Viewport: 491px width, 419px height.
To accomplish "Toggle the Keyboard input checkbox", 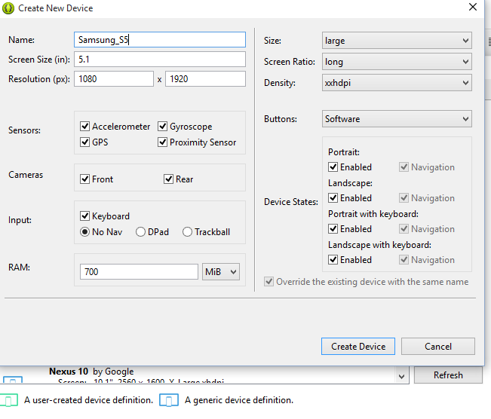I will point(85,216).
